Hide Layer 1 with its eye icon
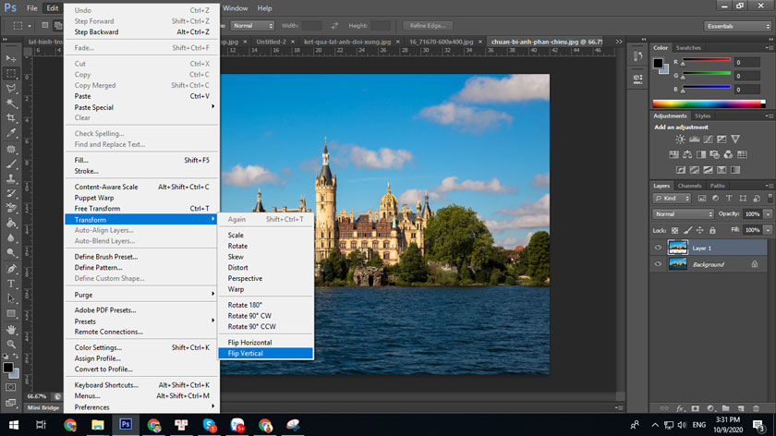 pos(658,248)
